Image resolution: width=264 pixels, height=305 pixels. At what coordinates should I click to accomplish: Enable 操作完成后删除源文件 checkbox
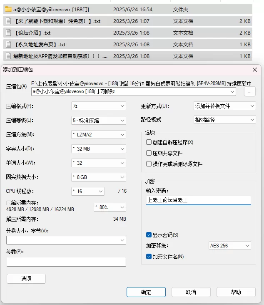[149, 164]
